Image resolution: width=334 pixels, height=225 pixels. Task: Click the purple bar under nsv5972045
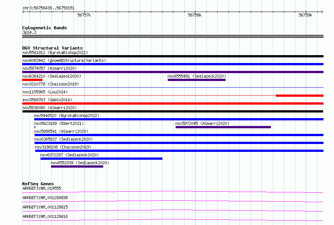(223, 127)
